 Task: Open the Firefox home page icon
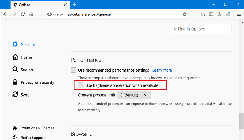pyautogui.click(x=31, y=14)
